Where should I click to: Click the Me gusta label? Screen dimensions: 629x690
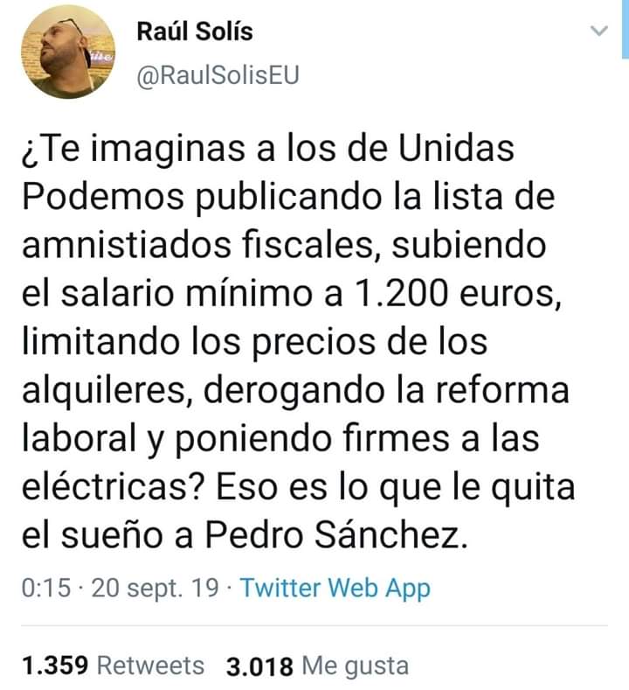tap(356, 666)
